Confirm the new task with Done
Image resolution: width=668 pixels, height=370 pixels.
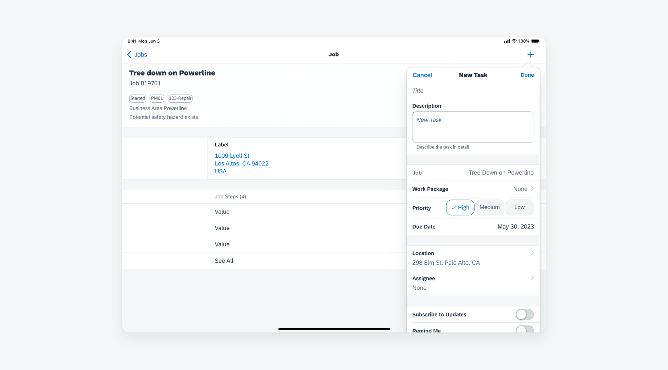pyautogui.click(x=527, y=75)
